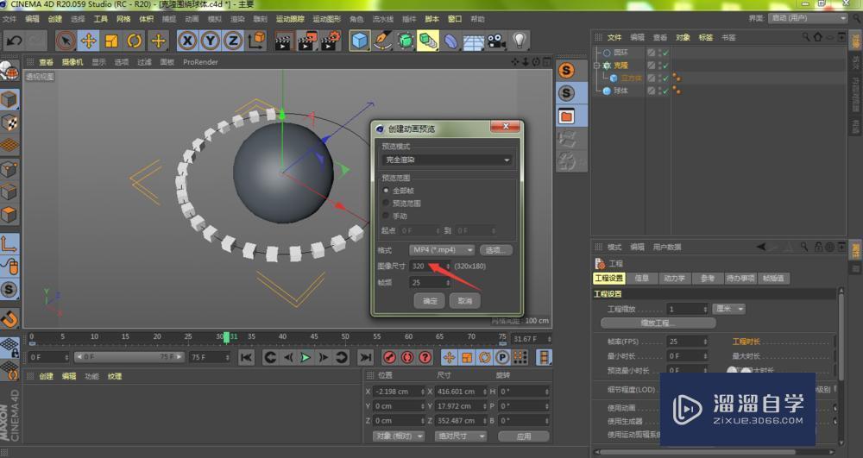Toggle X axis lock
Screen dimensions: 863x458
[187, 41]
